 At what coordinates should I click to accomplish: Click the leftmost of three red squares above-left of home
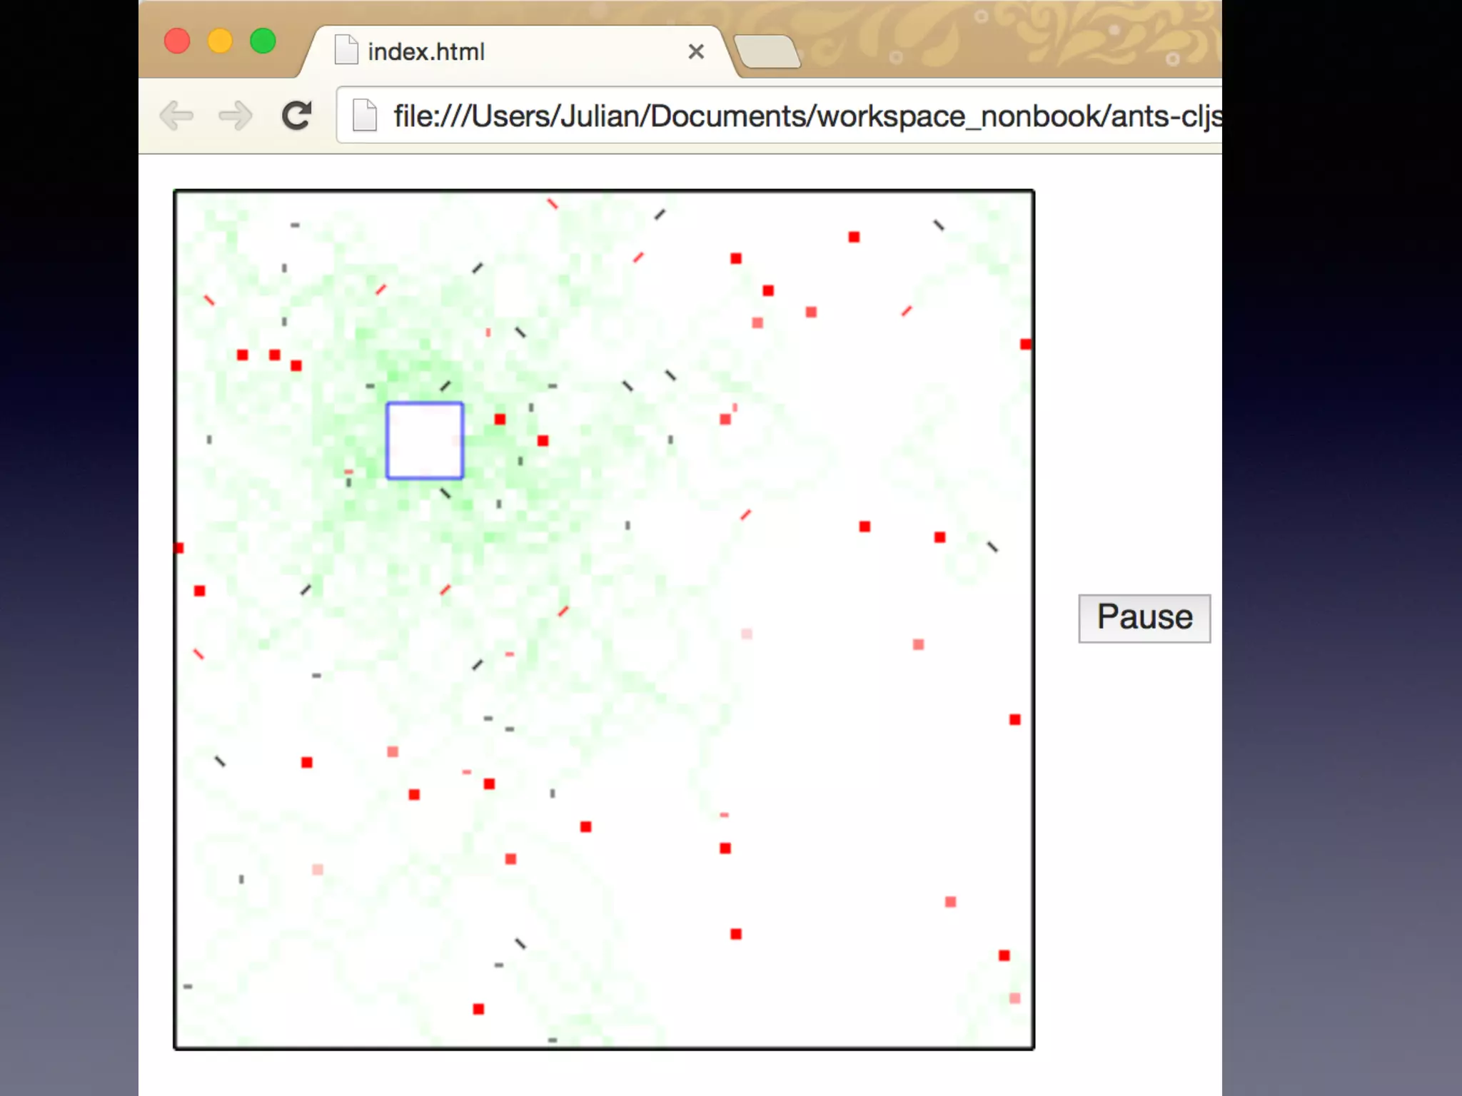click(x=243, y=355)
